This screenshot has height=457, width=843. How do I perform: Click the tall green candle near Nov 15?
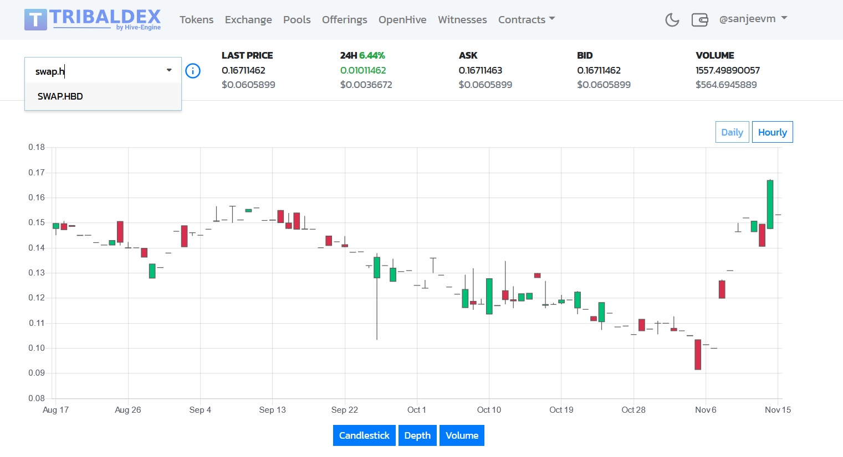[770, 204]
